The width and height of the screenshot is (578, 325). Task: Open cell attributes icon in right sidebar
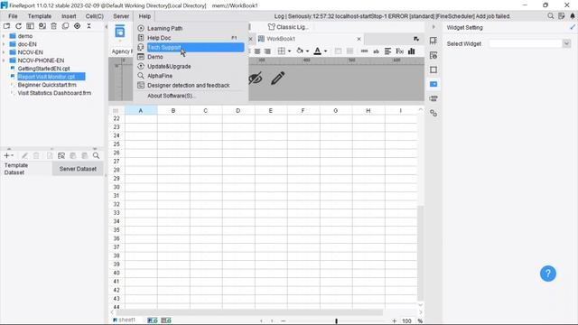point(433,41)
